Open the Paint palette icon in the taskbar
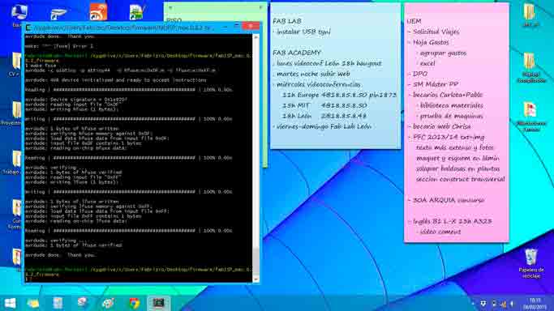Viewport: 554px width, 311px height. pyautogui.click(x=108, y=303)
